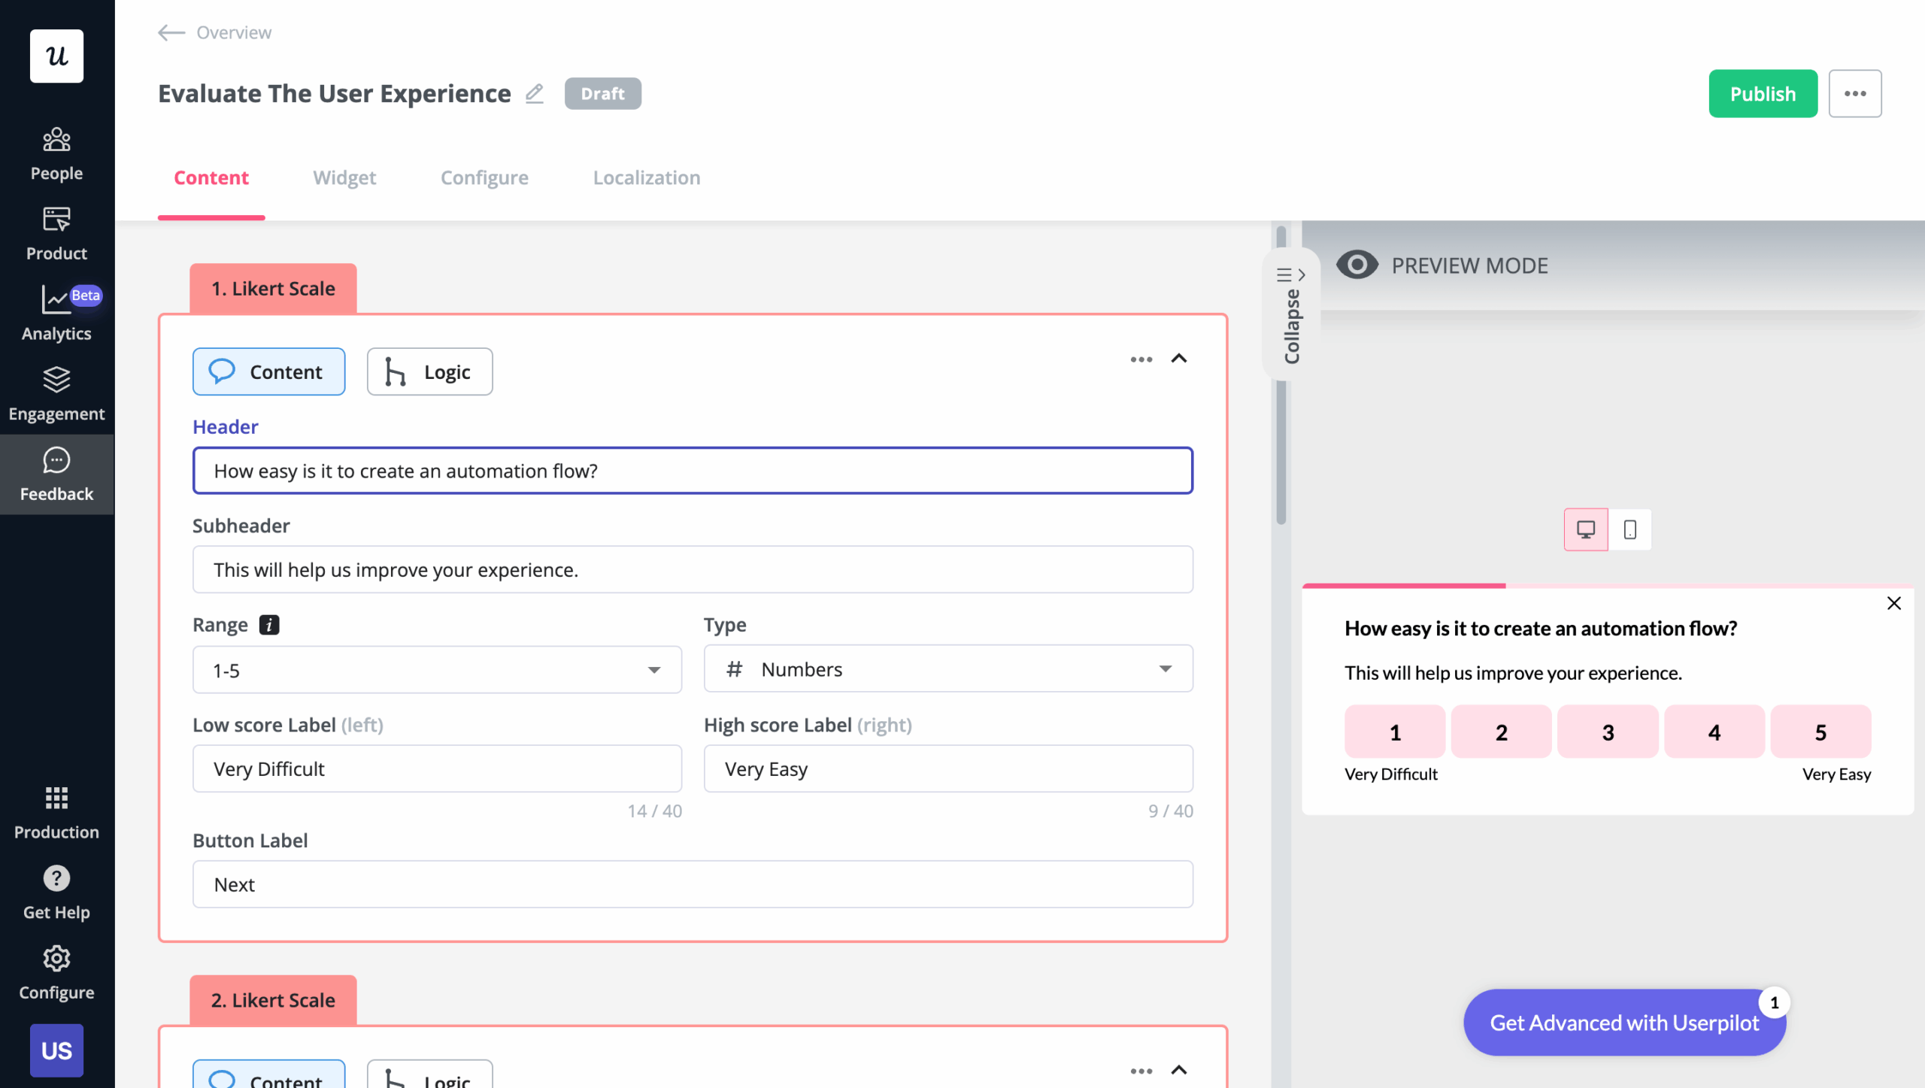Open the three-dot menu on first Likert Scale
This screenshot has width=1925, height=1088.
tap(1141, 359)
